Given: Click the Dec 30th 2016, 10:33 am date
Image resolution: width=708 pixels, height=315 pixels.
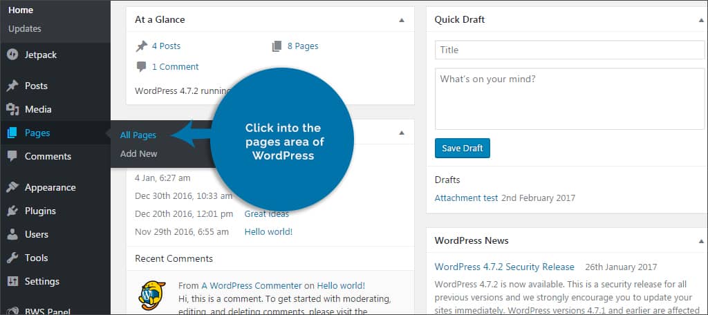Looking at the screenshot, I should click(183, 196).
